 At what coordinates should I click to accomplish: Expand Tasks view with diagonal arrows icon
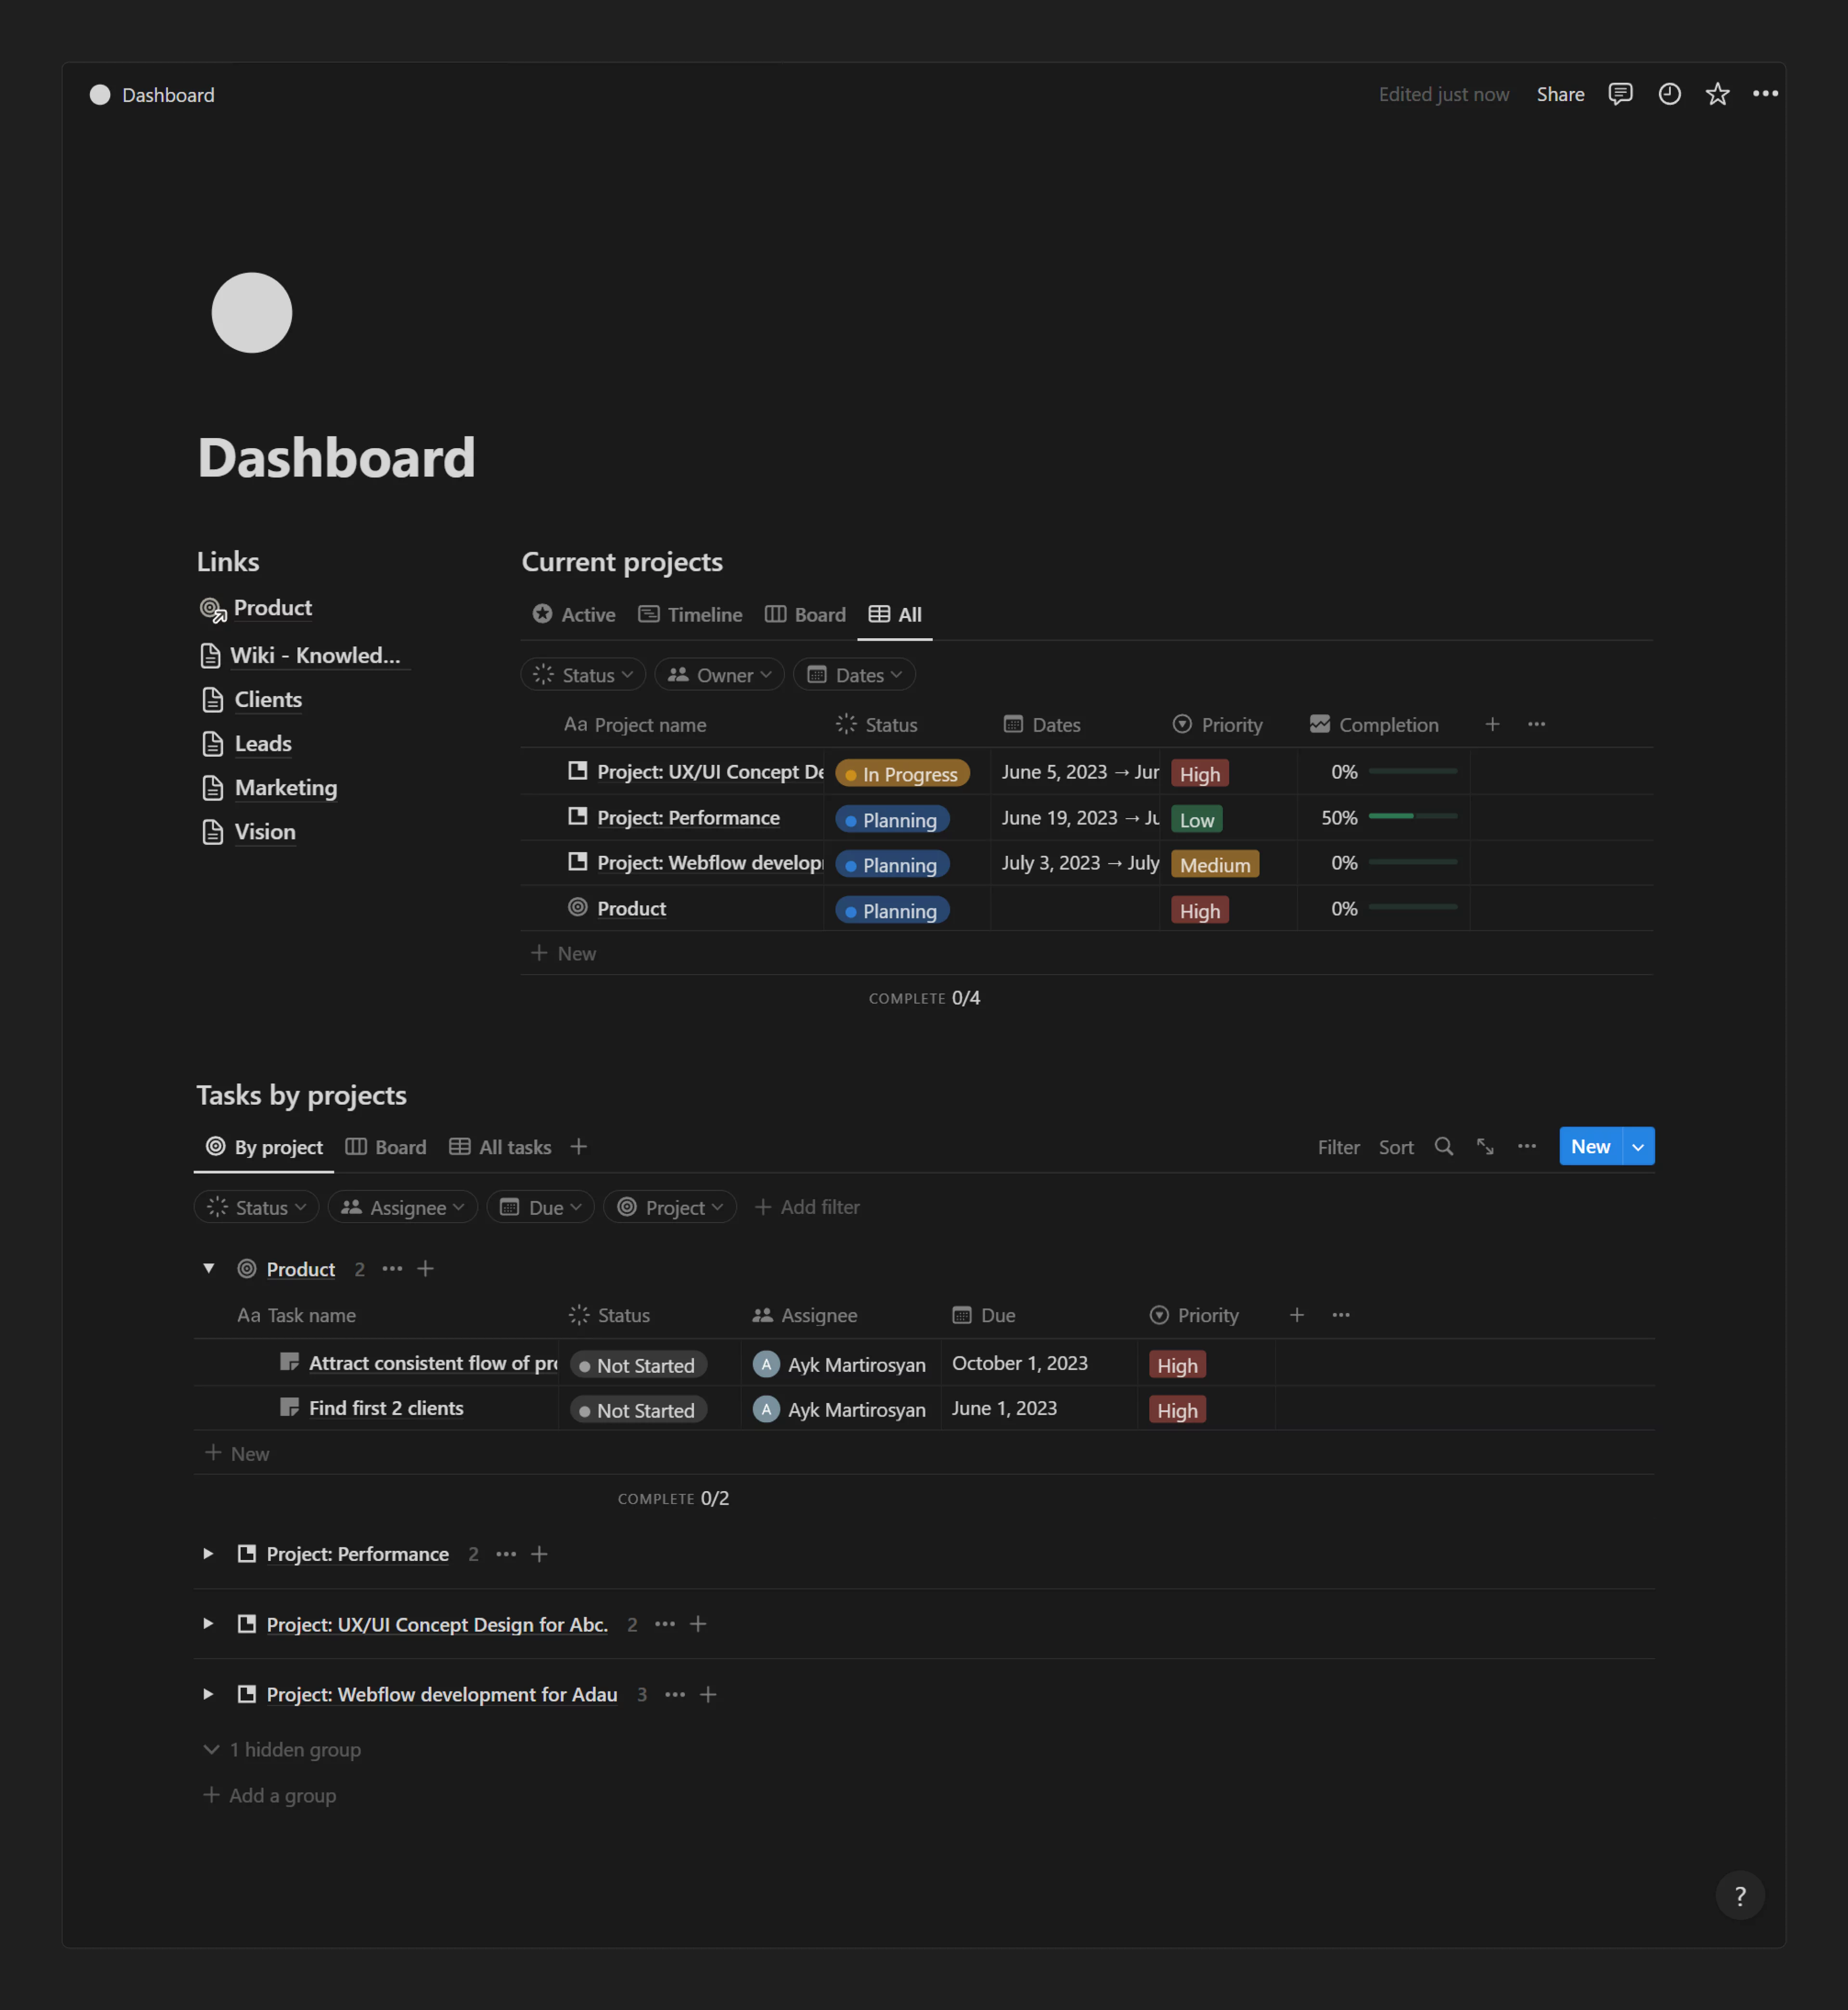(1485, 1147)
